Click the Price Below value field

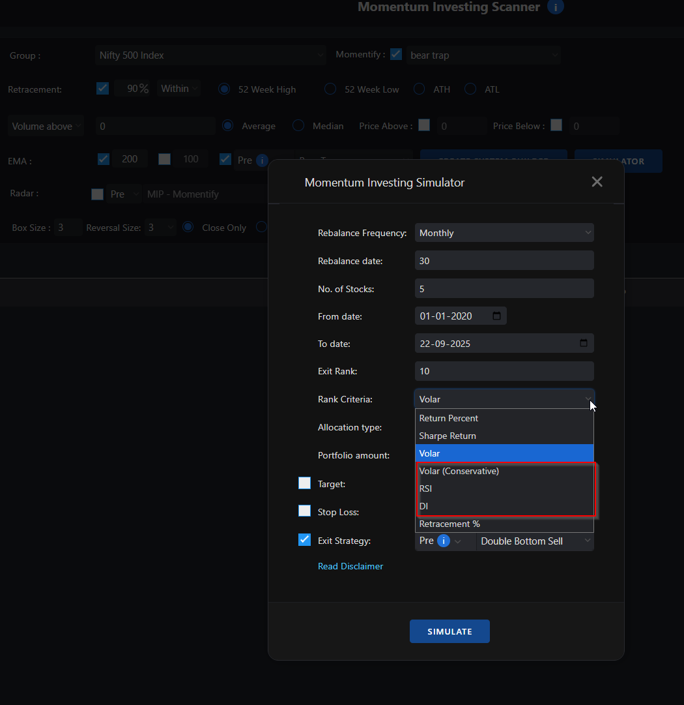(x=593, y=126)
